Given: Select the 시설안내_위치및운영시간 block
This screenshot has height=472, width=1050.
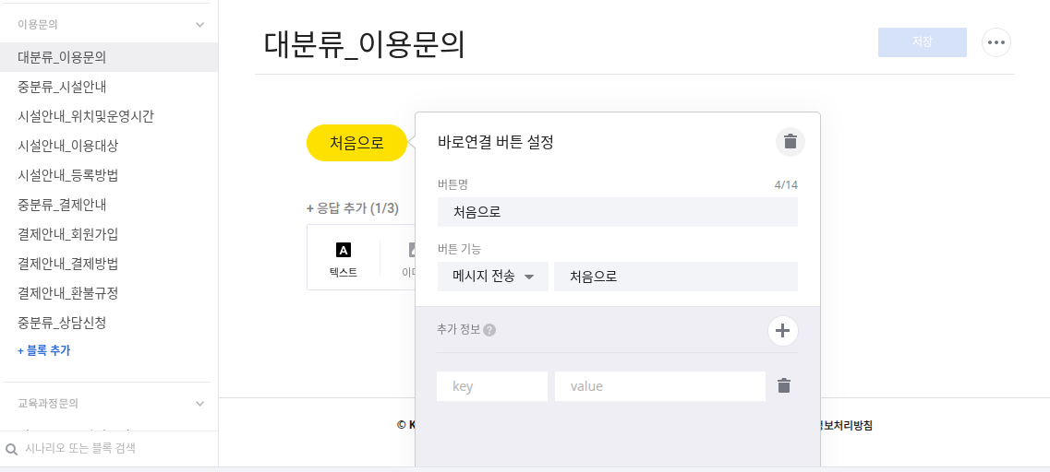Looking at the screenshot, I should coord(86,116).
